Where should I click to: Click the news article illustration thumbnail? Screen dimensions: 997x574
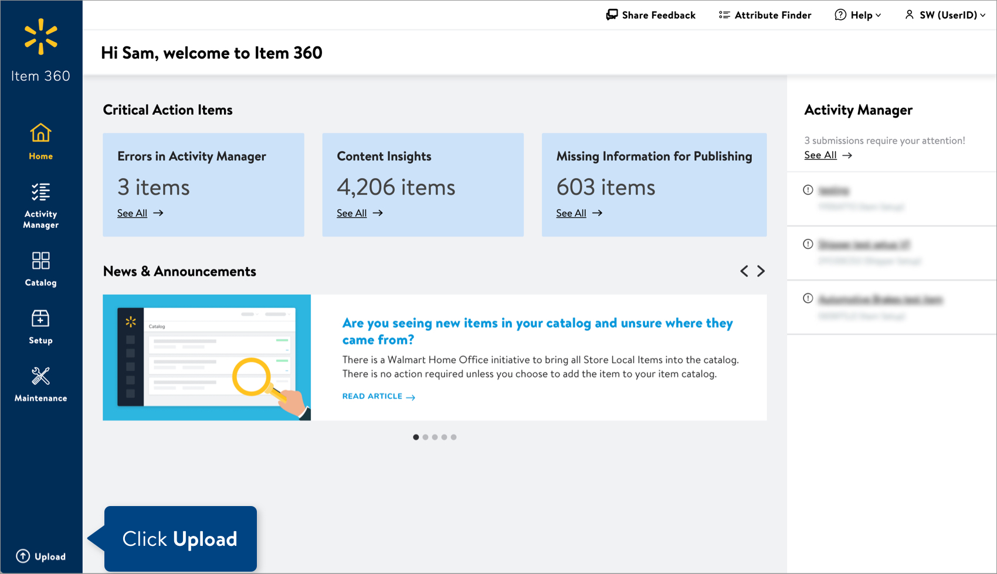[x=206, y=357]
